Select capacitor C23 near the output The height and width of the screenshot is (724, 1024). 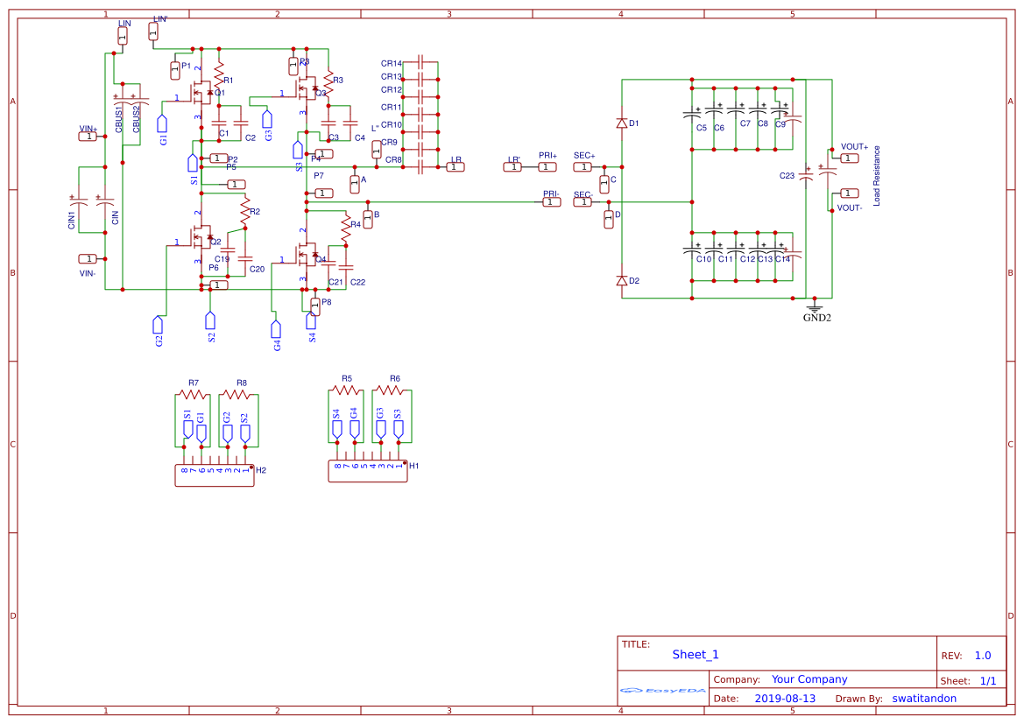pyautogui.click(x=807, y=177)
